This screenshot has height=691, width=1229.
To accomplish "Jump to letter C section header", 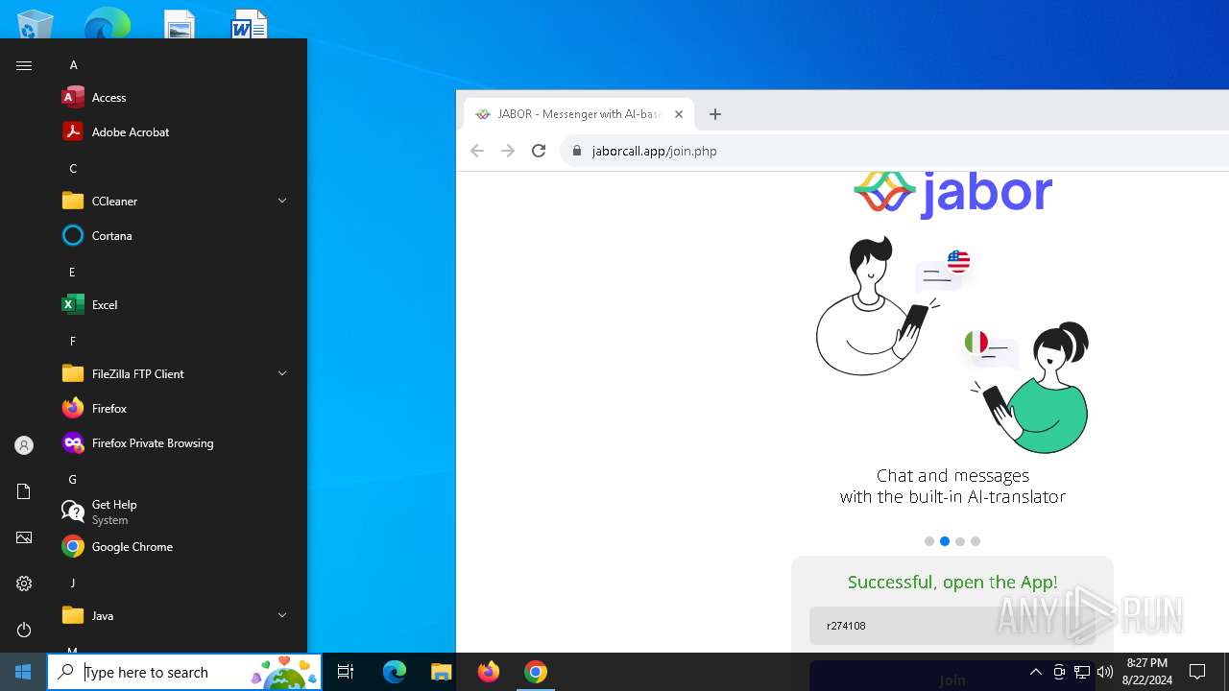I will (73, 168).
